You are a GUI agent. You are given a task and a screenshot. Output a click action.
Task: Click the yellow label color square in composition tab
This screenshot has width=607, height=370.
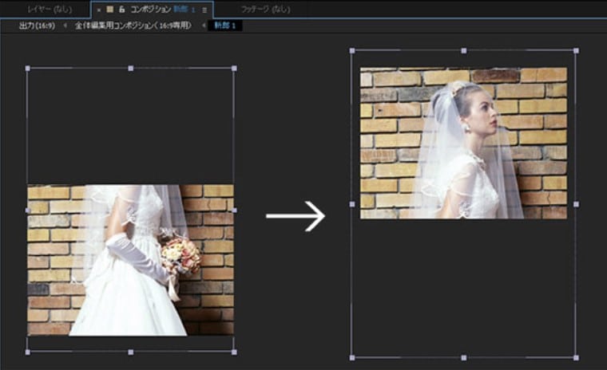click(x=109, y=10)
